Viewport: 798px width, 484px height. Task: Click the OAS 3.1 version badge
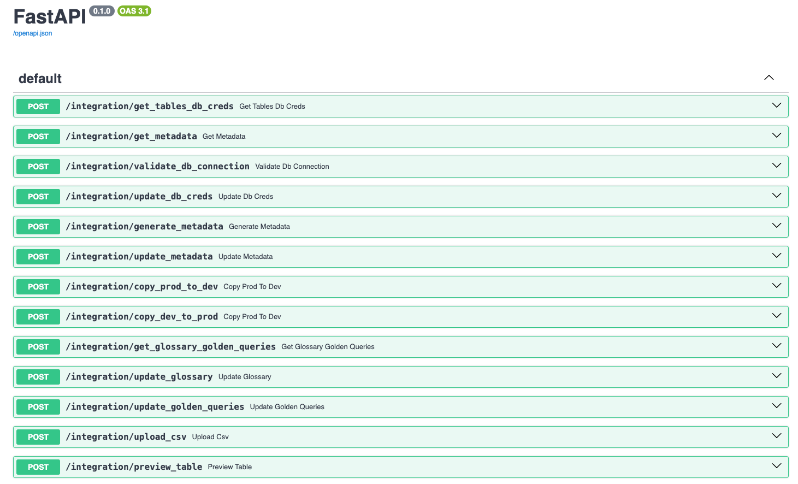click(134, 11)
